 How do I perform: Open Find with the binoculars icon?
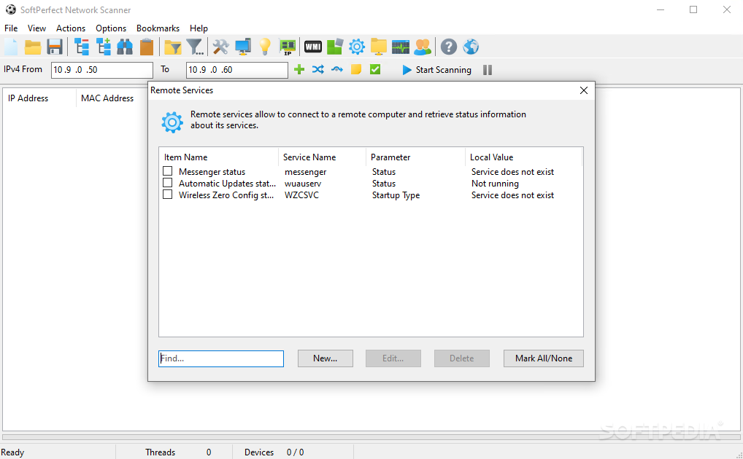pyautogui.click(x=125, y=47)
